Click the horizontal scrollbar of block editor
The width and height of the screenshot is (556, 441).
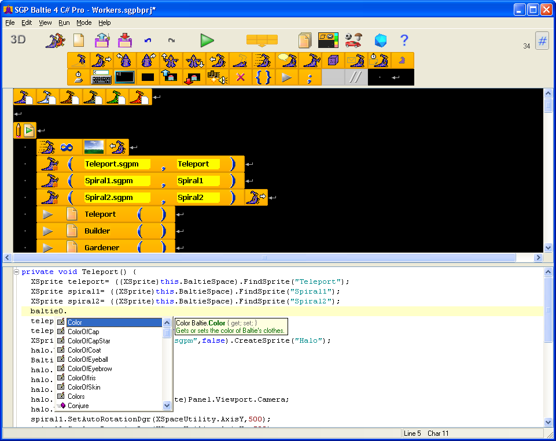click(x=264, y=258)
